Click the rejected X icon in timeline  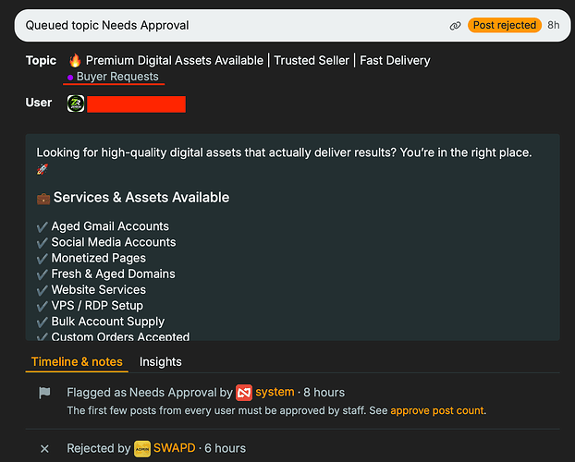(44, 449)
